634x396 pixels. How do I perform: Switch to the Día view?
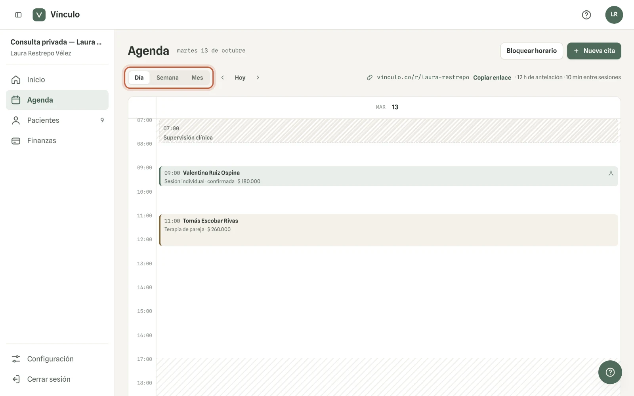click(139, 78)
